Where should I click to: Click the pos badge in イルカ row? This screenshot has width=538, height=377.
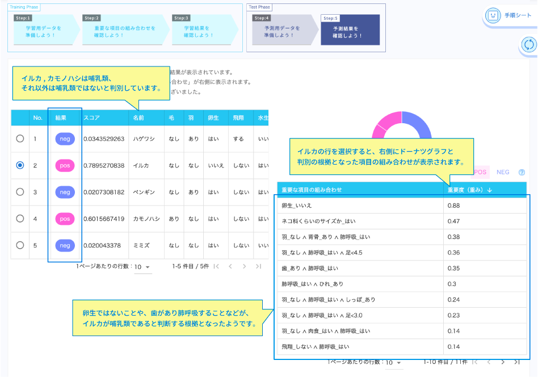click(65, 165)
